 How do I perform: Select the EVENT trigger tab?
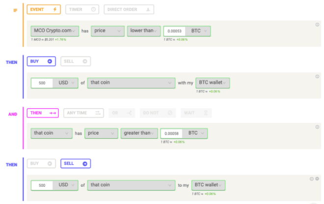pyautogui.click(x=44, y=9)
